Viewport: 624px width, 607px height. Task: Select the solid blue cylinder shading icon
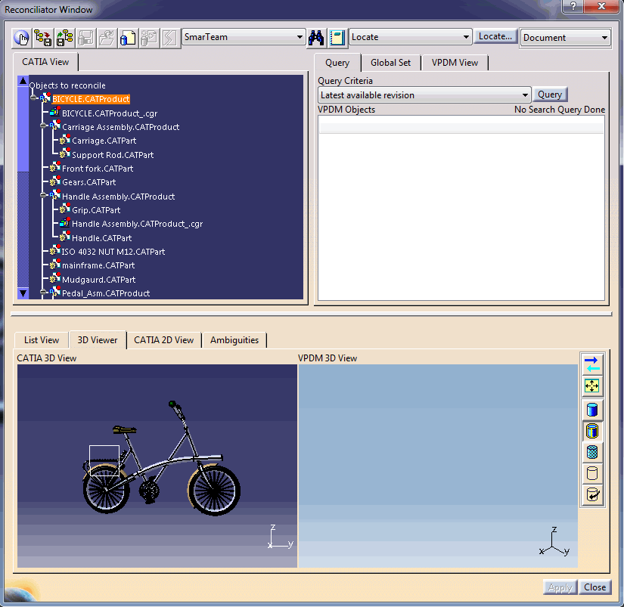(x=592, y=410)
